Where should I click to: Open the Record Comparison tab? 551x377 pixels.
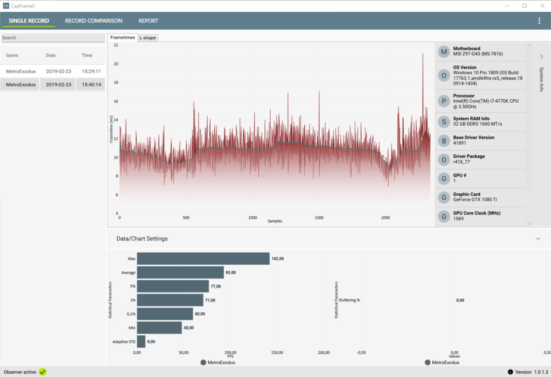[93, 21]
